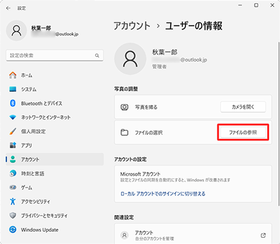
Task: Click the カメラを開く button
Action: tap(243, 107)
